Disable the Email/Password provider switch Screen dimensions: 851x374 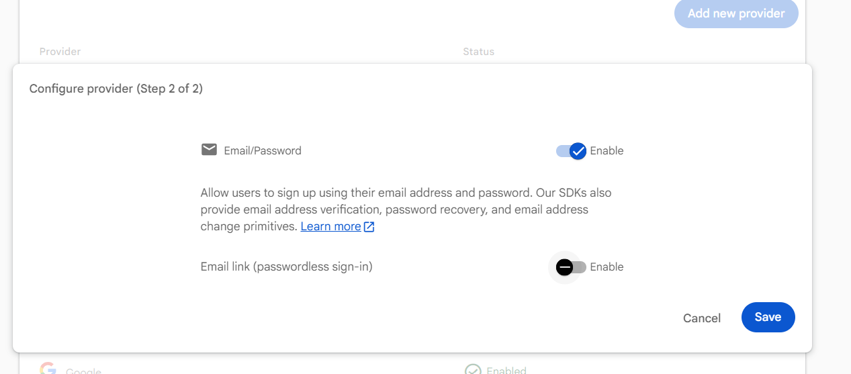click(572, 151)
